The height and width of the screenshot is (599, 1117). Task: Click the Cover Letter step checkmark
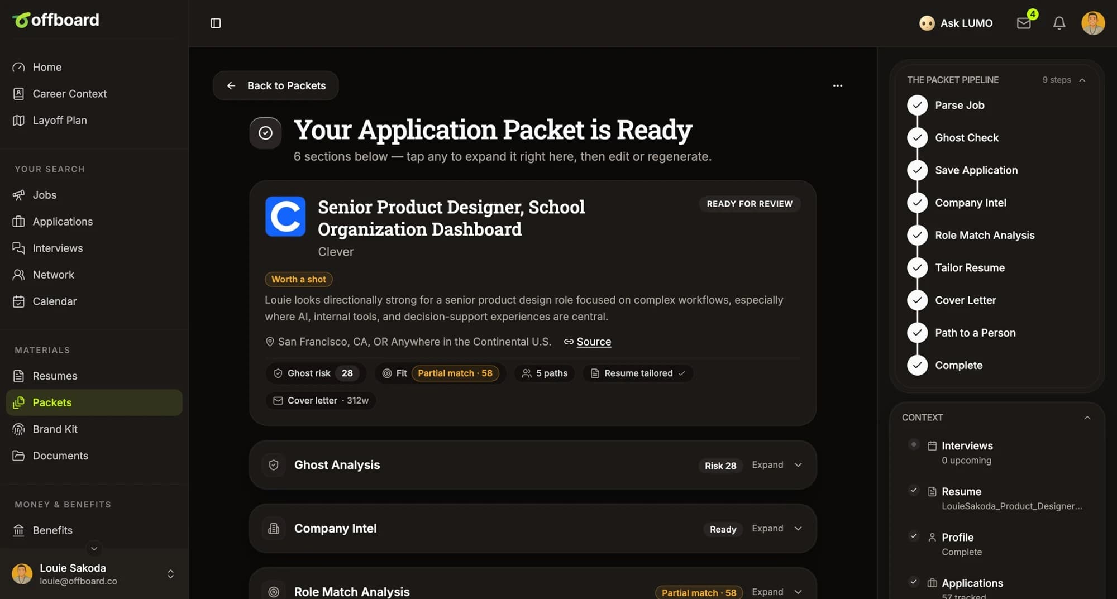pos(917,300)
